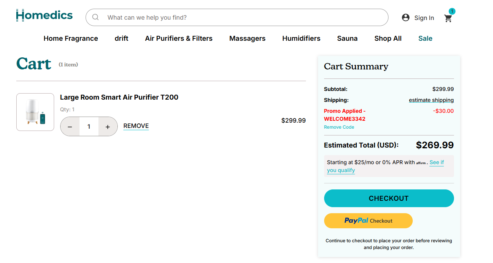Open the air purifier product thumbnail
Image resolution: width=493 pixels, height=263 pixels.
point(35,112)
